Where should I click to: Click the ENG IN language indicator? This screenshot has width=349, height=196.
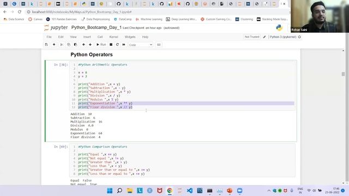coord(300,191)
